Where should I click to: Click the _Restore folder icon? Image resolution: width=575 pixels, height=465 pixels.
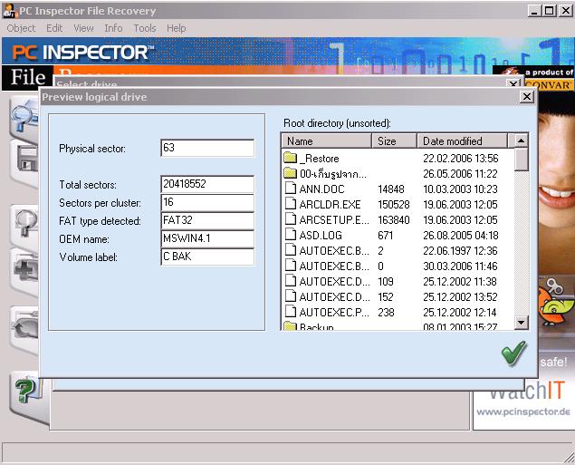290,159
